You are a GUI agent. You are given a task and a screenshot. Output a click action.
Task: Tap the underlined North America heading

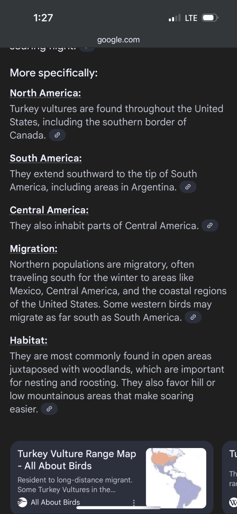click(45, 93)
